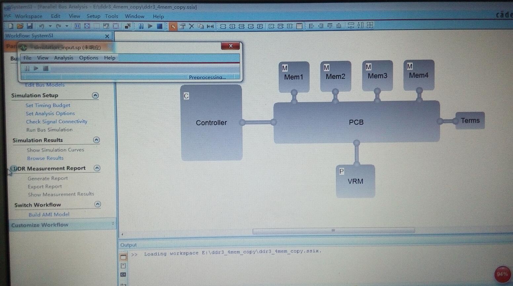Screen dimensions: 513x286
Task: Click the New workspace toolbar icon
Action: [x=11, y=26]
